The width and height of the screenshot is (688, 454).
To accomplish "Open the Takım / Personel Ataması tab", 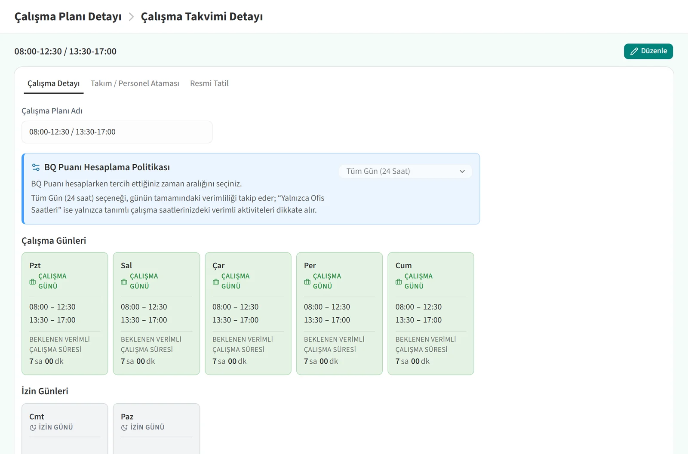I will point(135,83).
